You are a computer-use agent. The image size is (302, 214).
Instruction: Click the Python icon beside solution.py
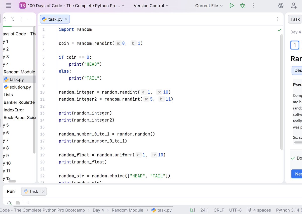(x=6, y=87)
